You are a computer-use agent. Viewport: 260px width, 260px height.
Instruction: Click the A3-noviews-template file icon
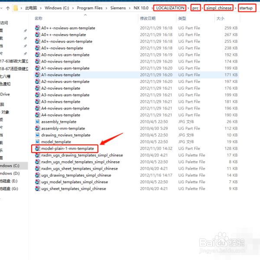37,101
